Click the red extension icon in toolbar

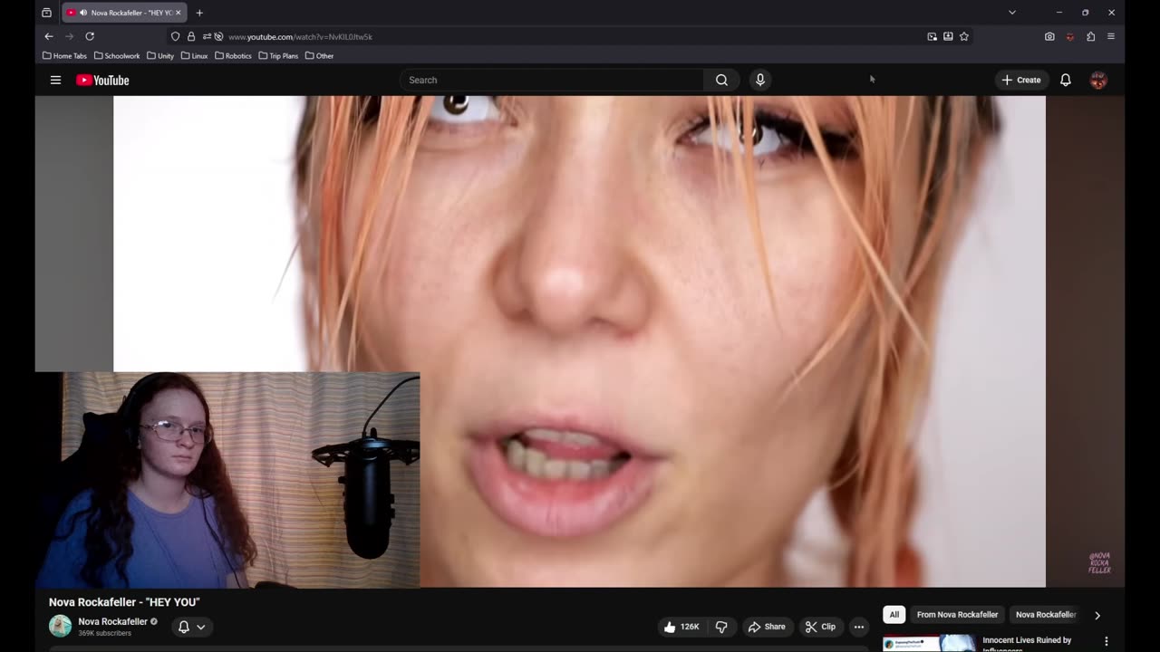(x=1070, y=36)
